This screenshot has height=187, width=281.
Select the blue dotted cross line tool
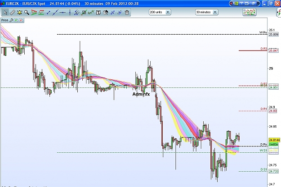tap(112, 13)
